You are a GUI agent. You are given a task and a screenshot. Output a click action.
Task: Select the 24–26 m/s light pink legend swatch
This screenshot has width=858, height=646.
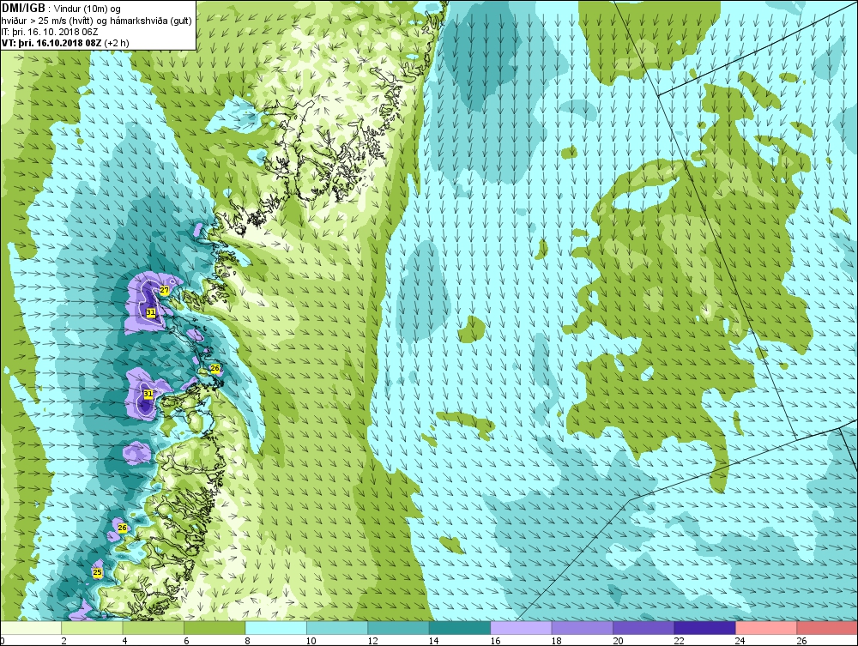pyautogui.click(x=766, y=628)
